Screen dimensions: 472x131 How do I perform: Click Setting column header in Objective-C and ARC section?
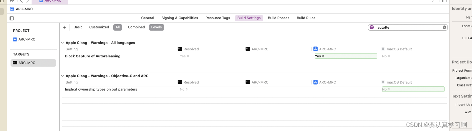pyautogui.click(x=72, y=82)
